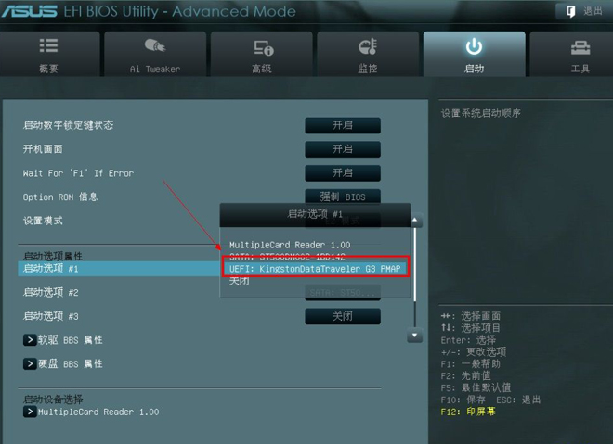Expand 软驱 BBS 属性 arrow icon
Viewport: 613px width, 444px height.
(x=30, y=340)
